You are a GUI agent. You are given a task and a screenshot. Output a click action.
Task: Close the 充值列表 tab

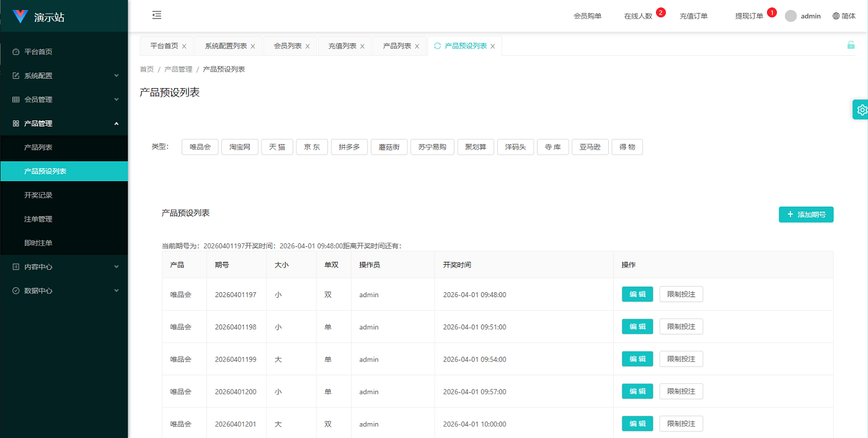coord(362,47)
